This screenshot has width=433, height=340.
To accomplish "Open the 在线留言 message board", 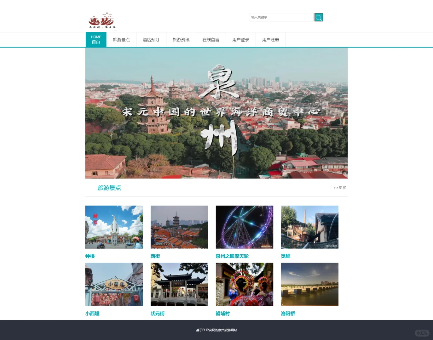I will [x=211, y=39].
